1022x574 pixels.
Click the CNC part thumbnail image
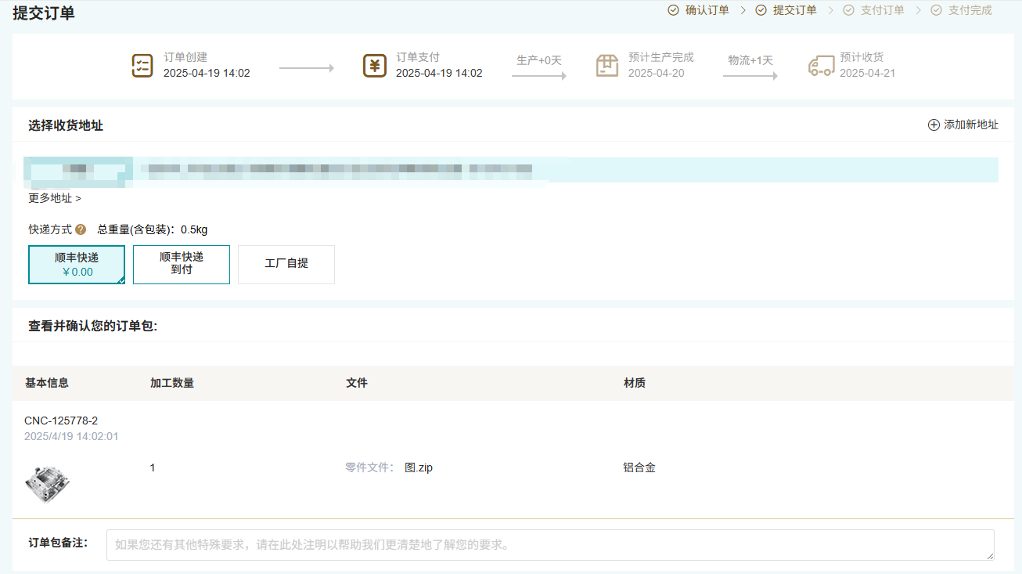[x=47, y=483]
